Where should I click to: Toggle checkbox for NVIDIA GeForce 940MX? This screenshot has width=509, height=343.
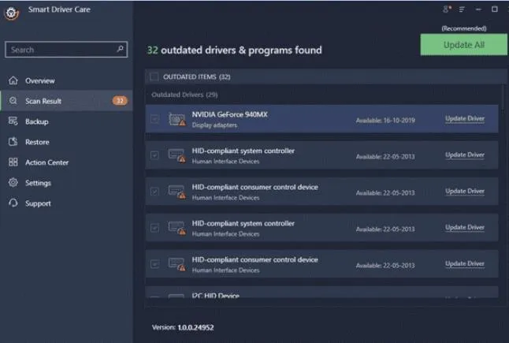point(154,119)
